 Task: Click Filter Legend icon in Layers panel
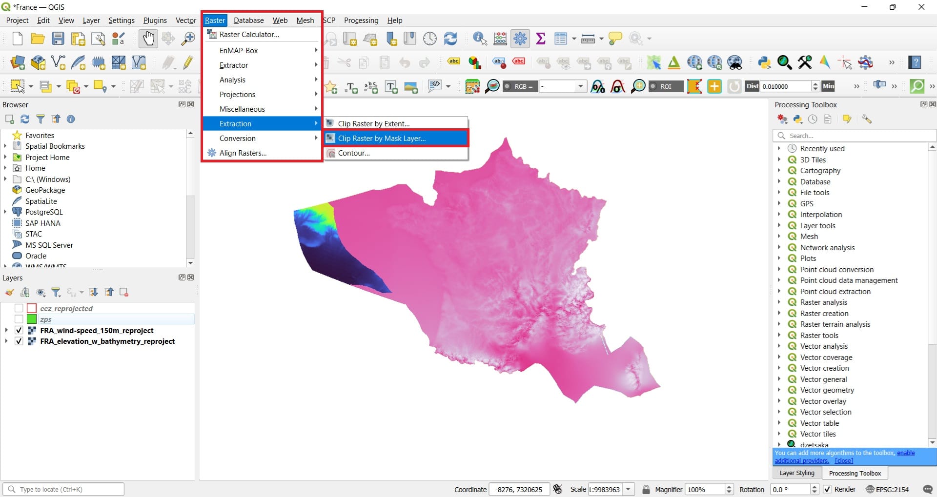coord(56,292)
